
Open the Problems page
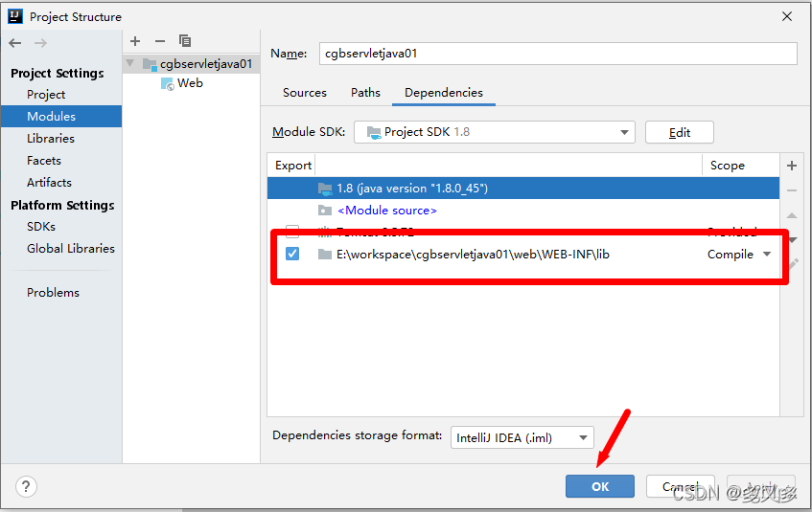coord(53,293)
